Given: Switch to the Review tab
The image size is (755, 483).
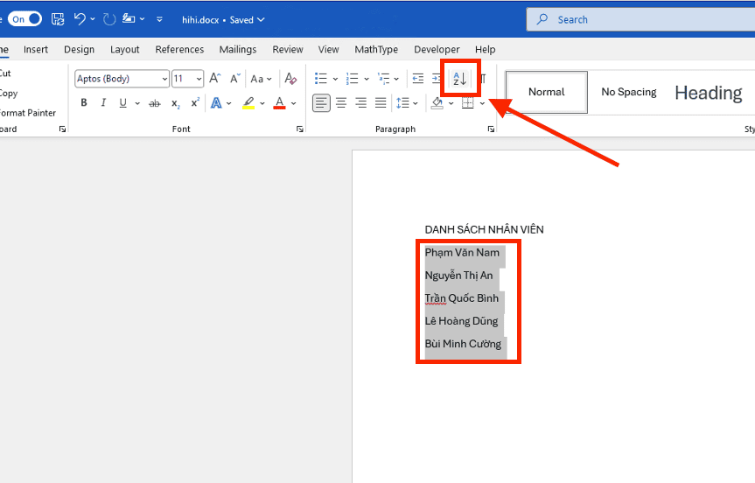Looking at the screenshot, I should [x=288, y=50].
